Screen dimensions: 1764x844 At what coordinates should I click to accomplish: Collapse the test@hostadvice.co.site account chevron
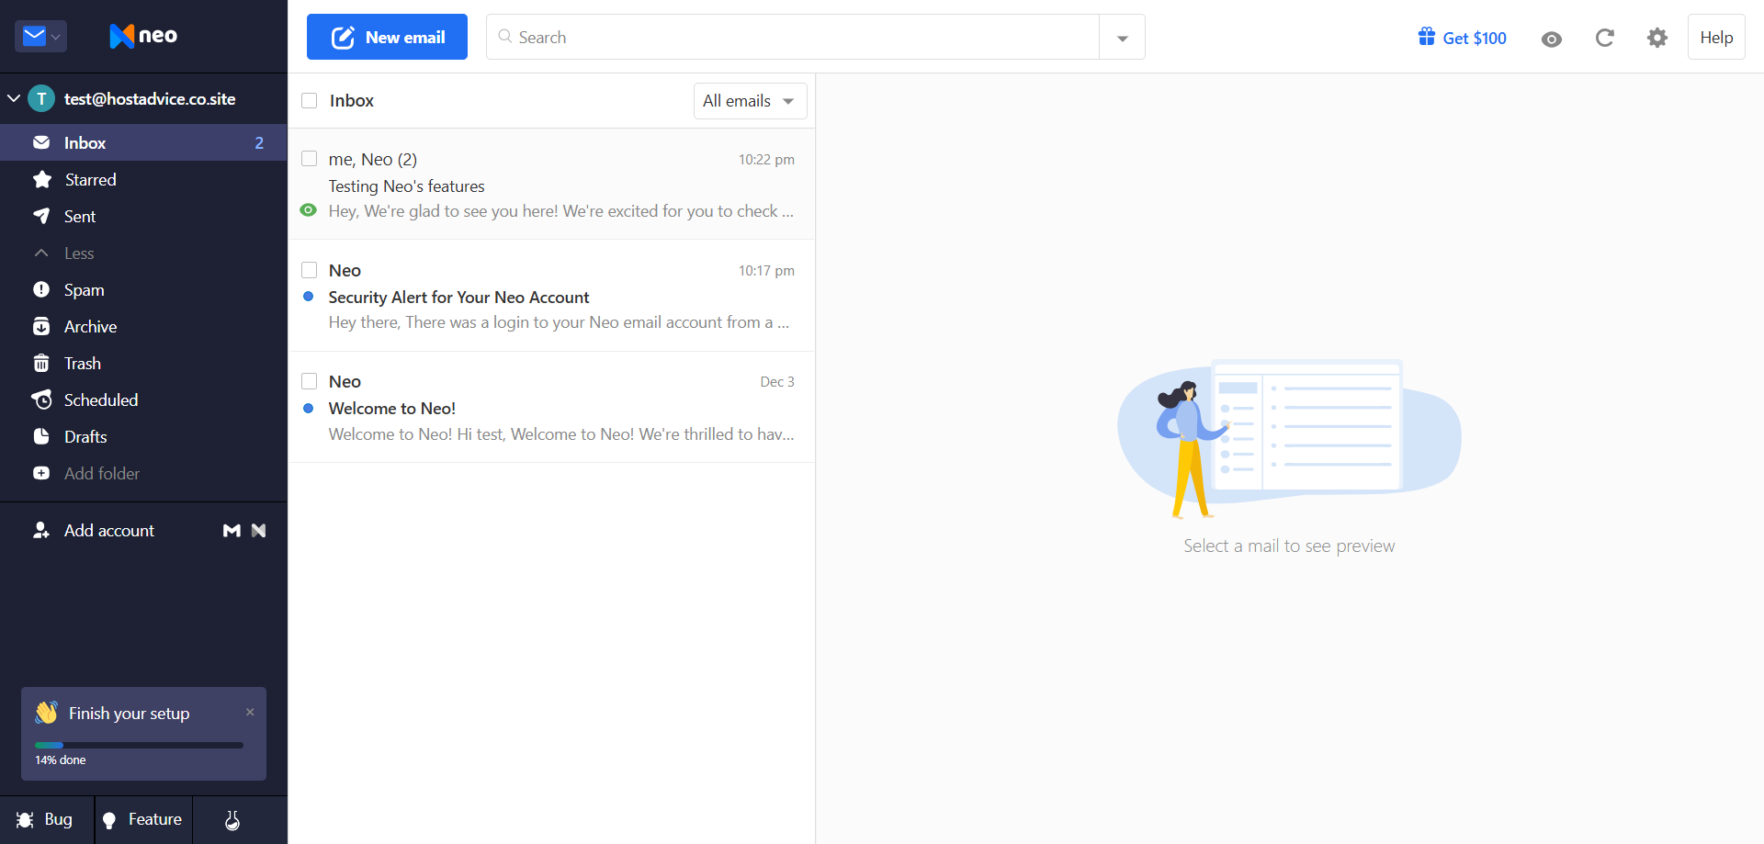pos(14,98)
